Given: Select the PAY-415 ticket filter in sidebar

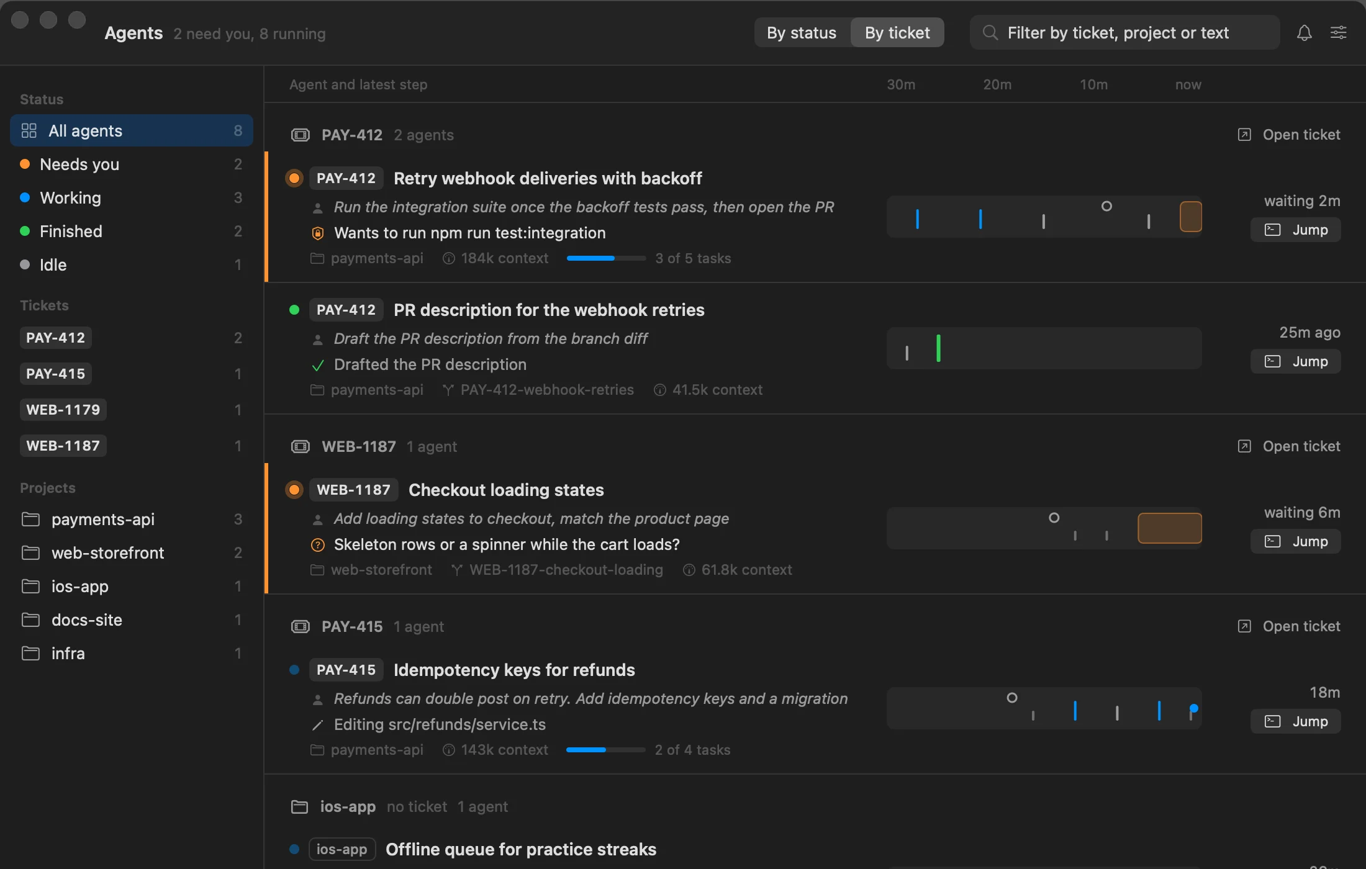Looking at the screenshot, I should 132,374.
